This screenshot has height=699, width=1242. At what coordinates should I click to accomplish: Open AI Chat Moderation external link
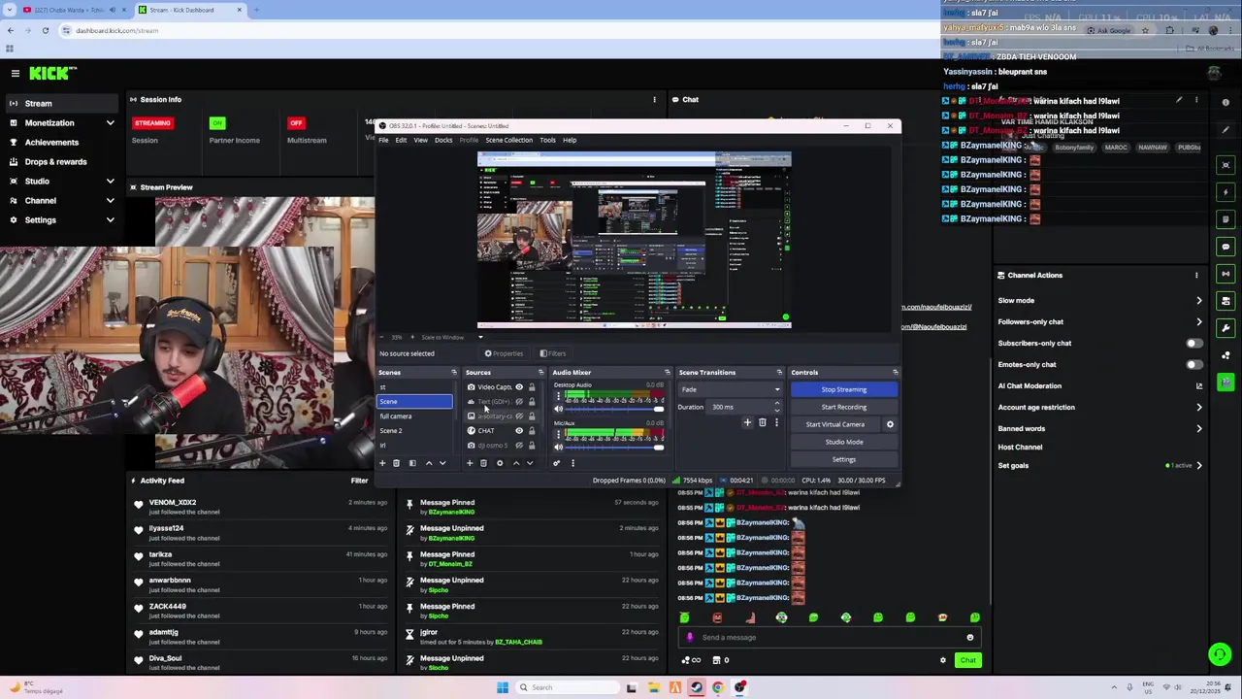[1199, 385]
